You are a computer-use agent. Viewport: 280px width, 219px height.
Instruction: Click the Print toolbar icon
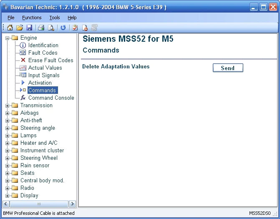click(x=41, y=28)
